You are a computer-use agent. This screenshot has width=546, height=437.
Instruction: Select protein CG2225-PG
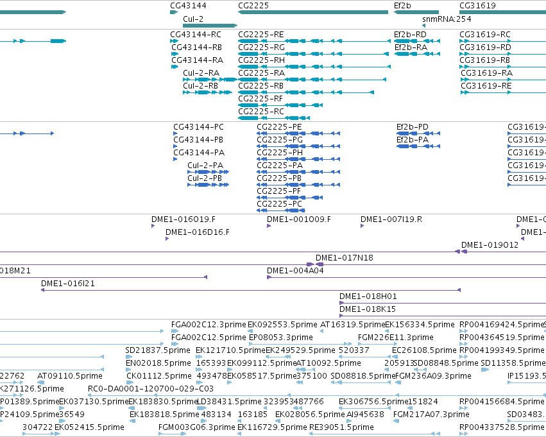pos(280,140)
